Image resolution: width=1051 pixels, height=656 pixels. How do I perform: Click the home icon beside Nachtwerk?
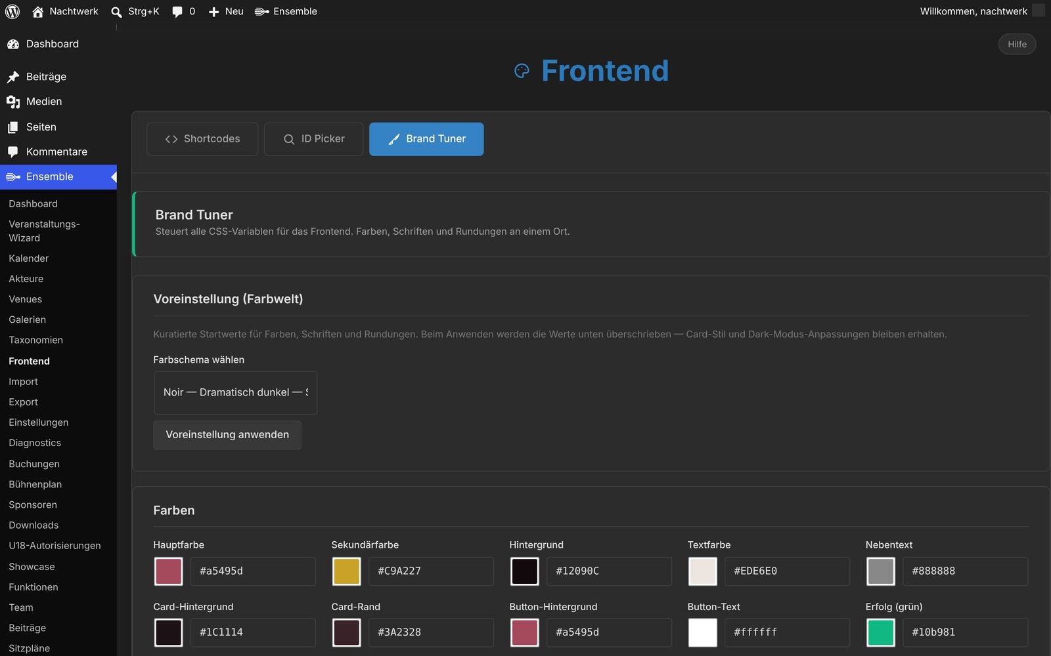click(x=38, y=11)
